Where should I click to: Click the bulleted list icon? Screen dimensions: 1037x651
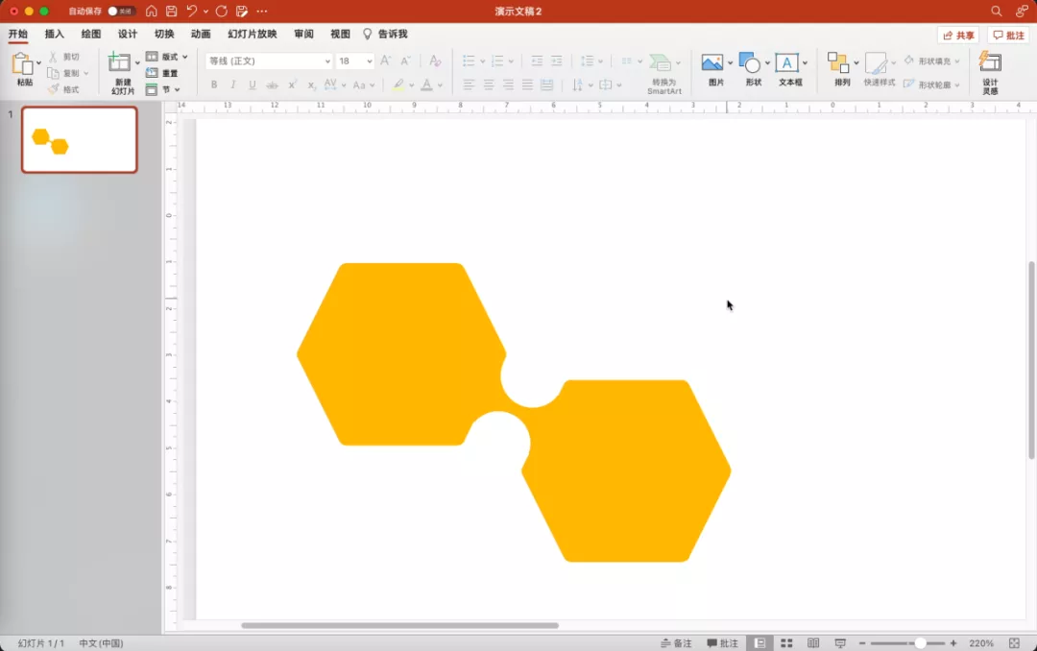[469, 60]
